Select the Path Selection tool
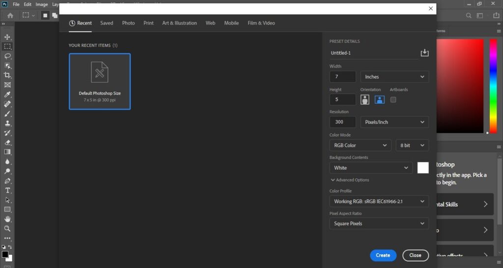503x268 pixels. click(x=7, y=200)
